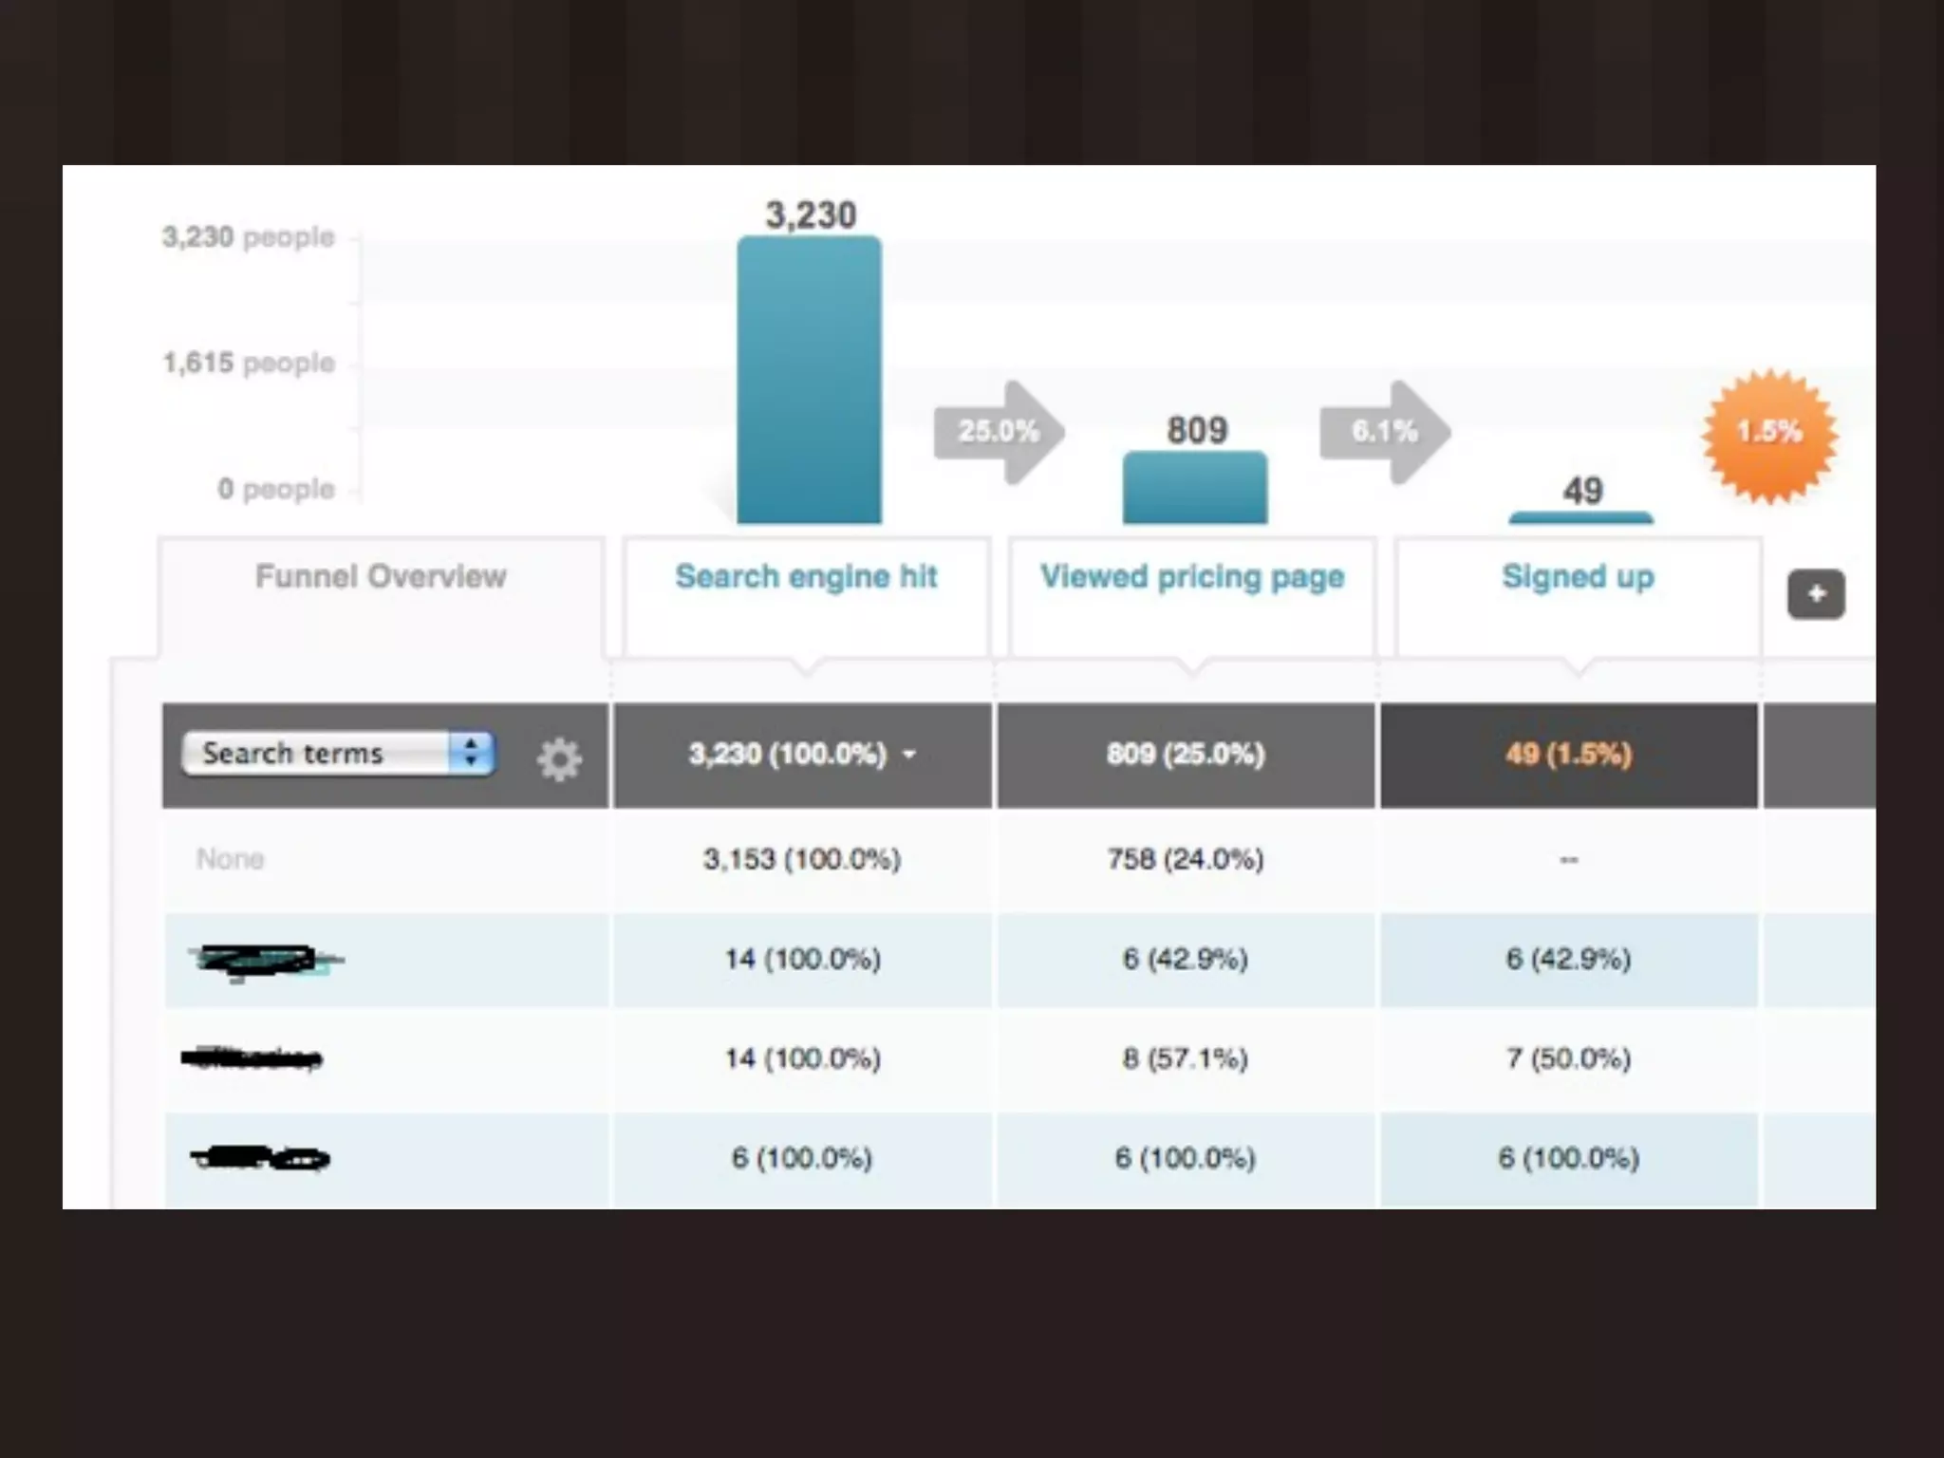Viewport: 1944px width, 1458px height.
Task: Click the 758 (24.0%) cell
Action: (1186, 859)
